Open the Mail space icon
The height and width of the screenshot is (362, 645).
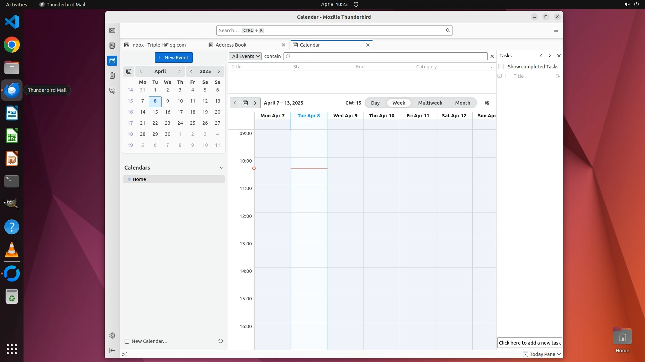coord(112,31)
